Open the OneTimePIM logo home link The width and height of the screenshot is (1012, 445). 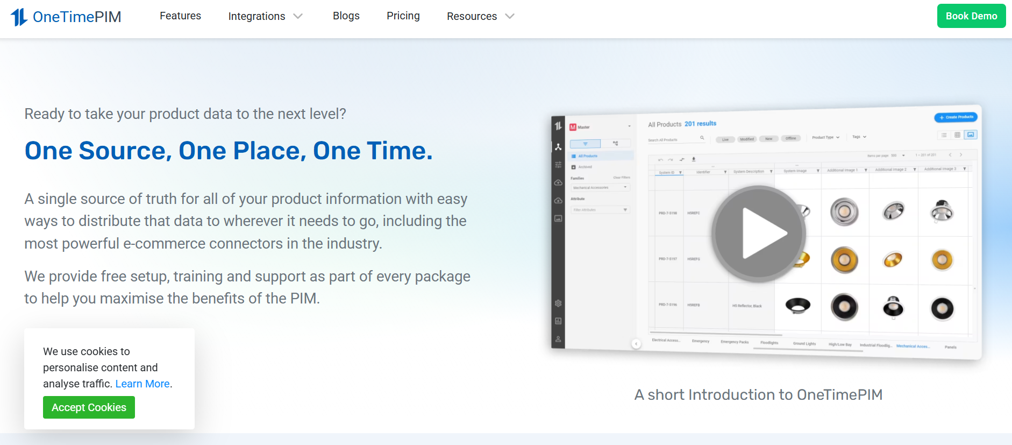tap(66, 17)
